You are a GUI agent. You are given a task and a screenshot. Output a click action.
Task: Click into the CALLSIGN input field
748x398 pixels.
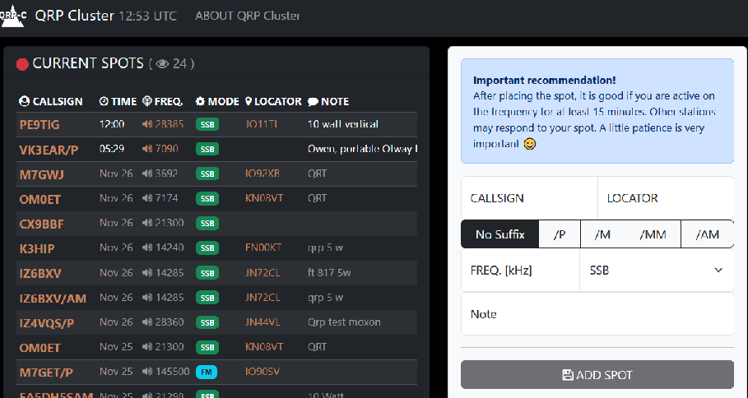pos(529,198)
